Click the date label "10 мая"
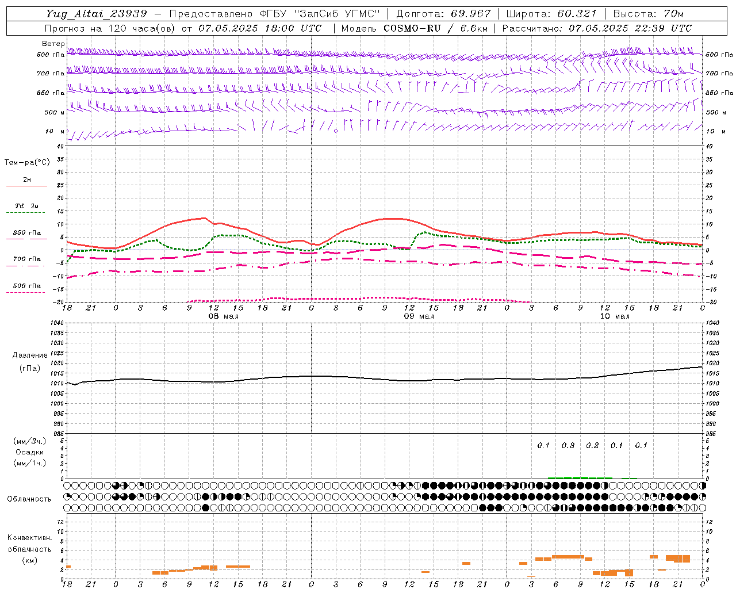Screen dimensions: 736x589 point(615,316)
